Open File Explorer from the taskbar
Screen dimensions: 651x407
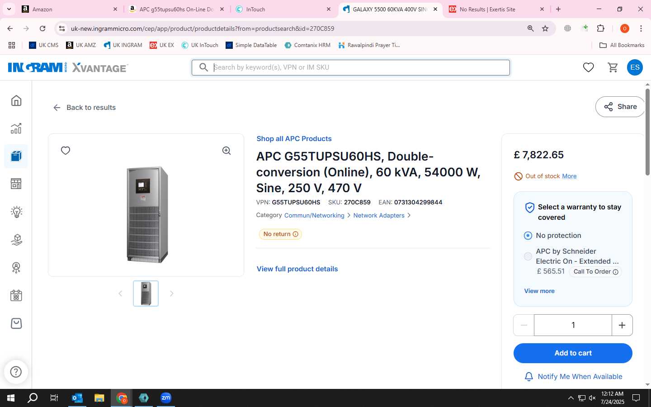pyautogui.click(x=99, y=398)
